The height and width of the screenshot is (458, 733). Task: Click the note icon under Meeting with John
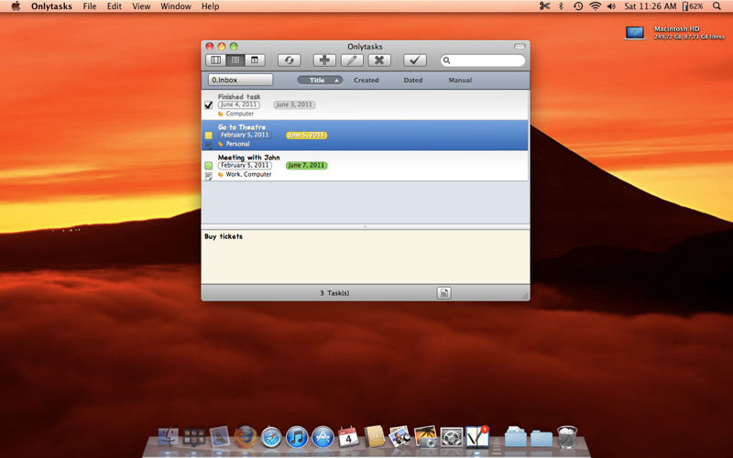click(x=209, y=176)
